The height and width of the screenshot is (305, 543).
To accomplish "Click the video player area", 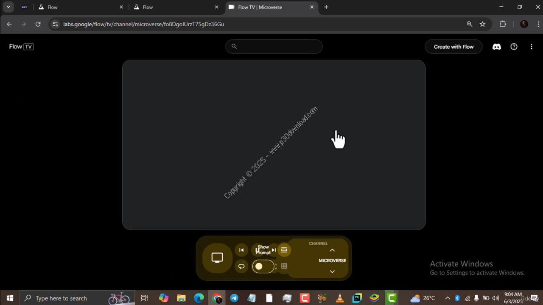I will (x=274, y=145).
